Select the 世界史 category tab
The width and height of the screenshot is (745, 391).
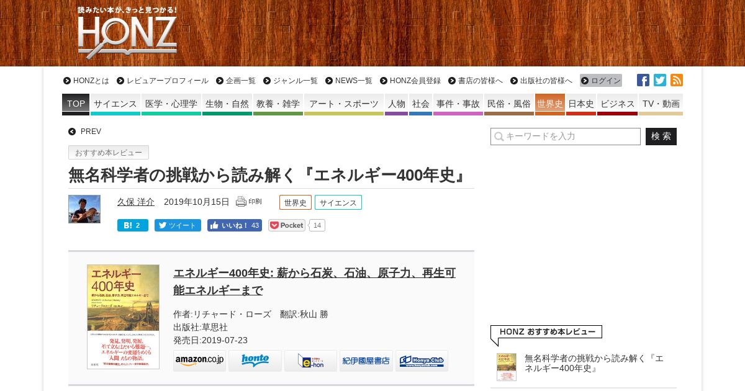(x=550, y=104)
